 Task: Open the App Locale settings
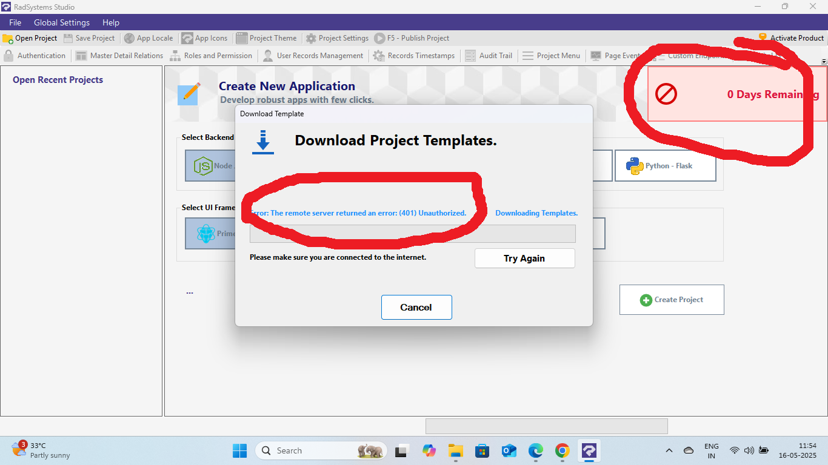coord(149,38)
